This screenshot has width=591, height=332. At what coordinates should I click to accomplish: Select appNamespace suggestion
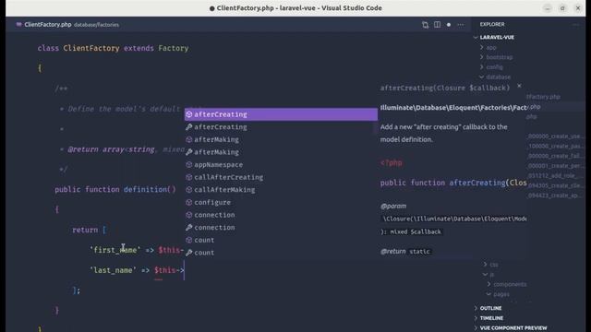pos(281,164)
